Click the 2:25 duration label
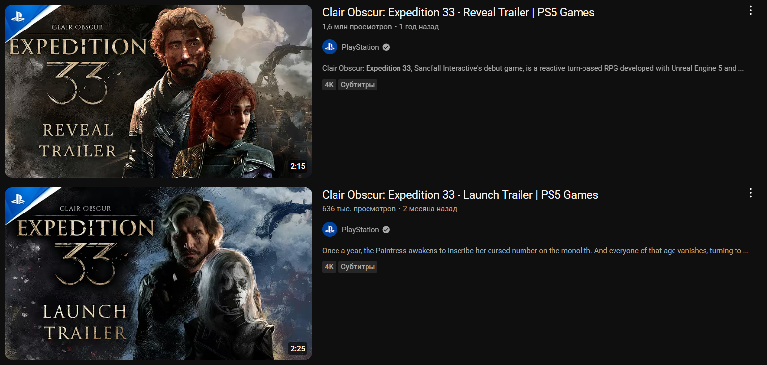Viewport: 767px width, 365px height. pyautogui.click(x=298, y=349)
